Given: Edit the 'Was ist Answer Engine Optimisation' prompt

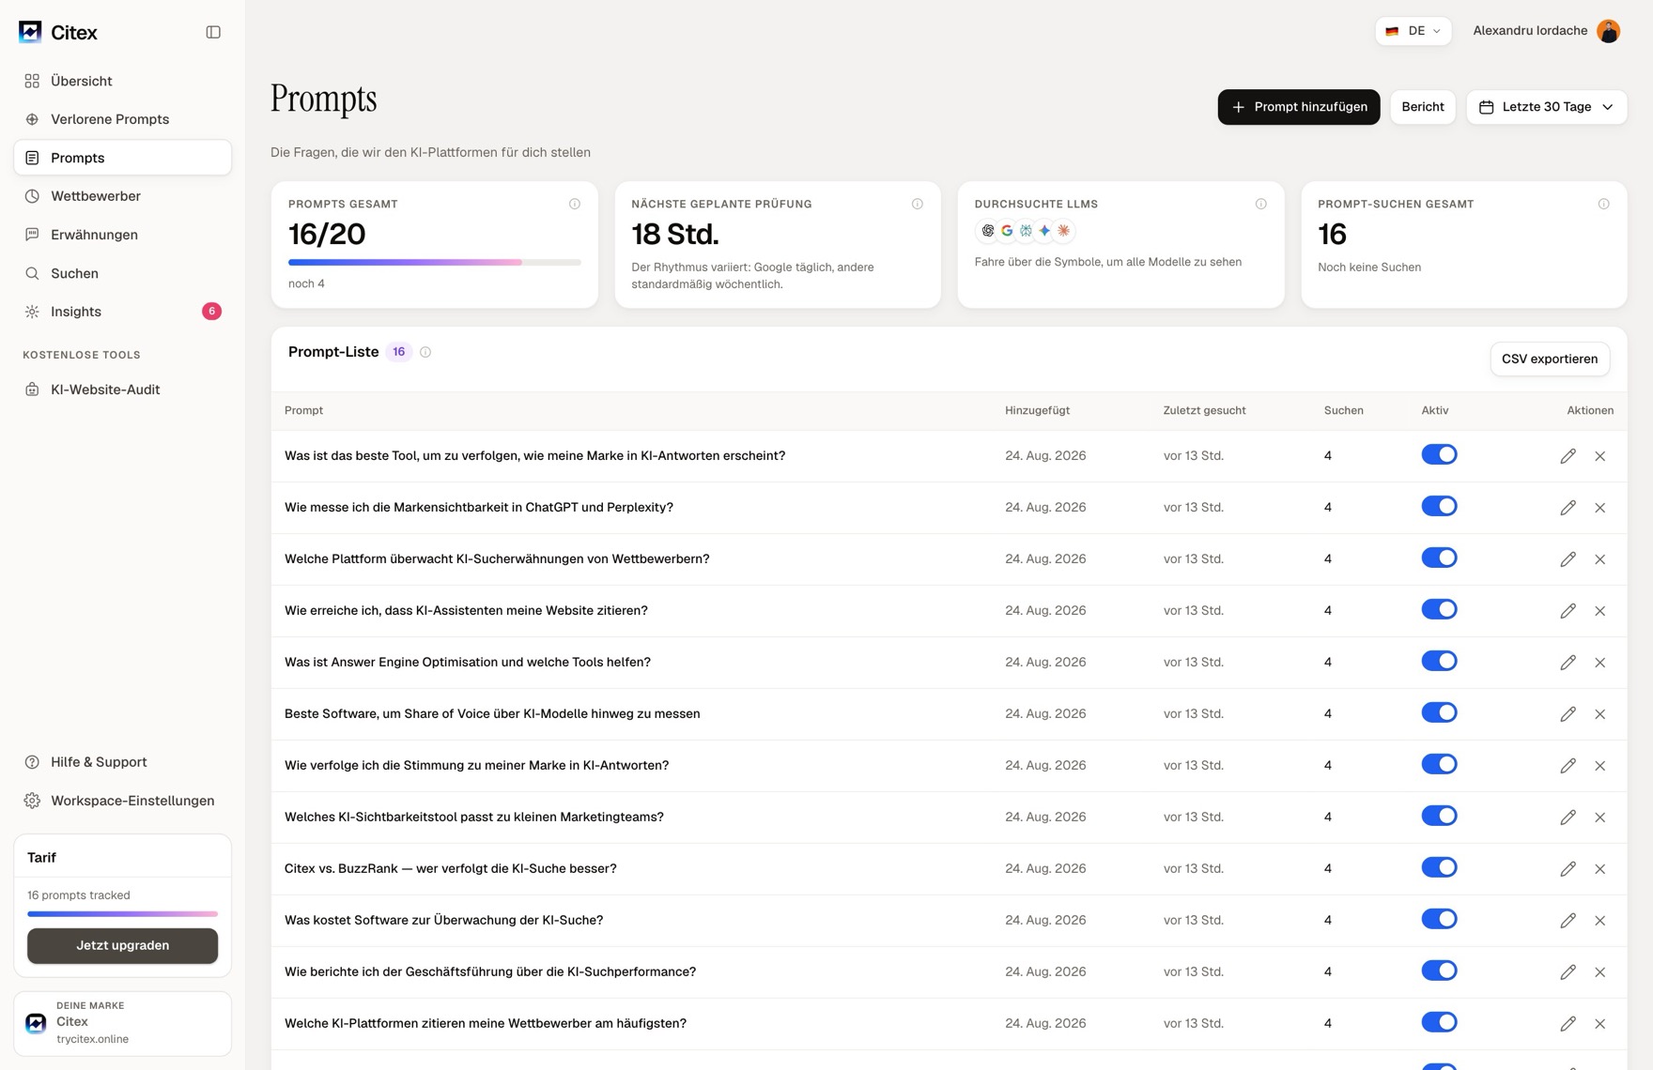Looking at the screenshot, I should [1568, 663].
